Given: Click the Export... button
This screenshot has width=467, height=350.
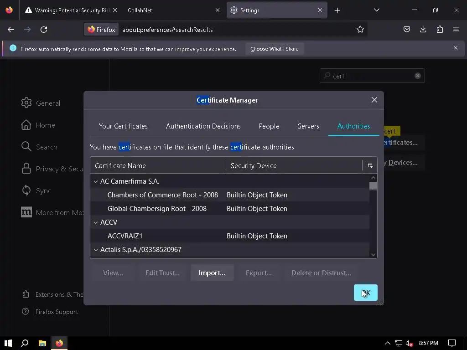Looking at the screenshot, I should (x=259, y=273).
